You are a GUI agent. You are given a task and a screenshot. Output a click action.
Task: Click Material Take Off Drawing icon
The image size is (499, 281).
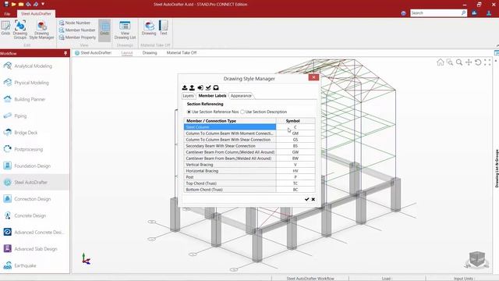(x=149, y=28)
